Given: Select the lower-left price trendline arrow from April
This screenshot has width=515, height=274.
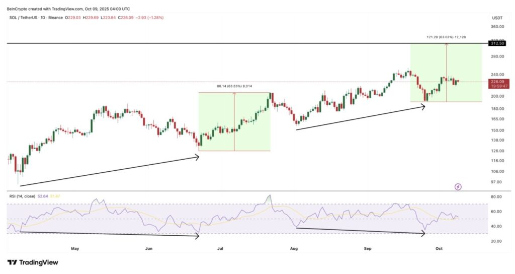Looking at the screenshot, I should 109,171.
